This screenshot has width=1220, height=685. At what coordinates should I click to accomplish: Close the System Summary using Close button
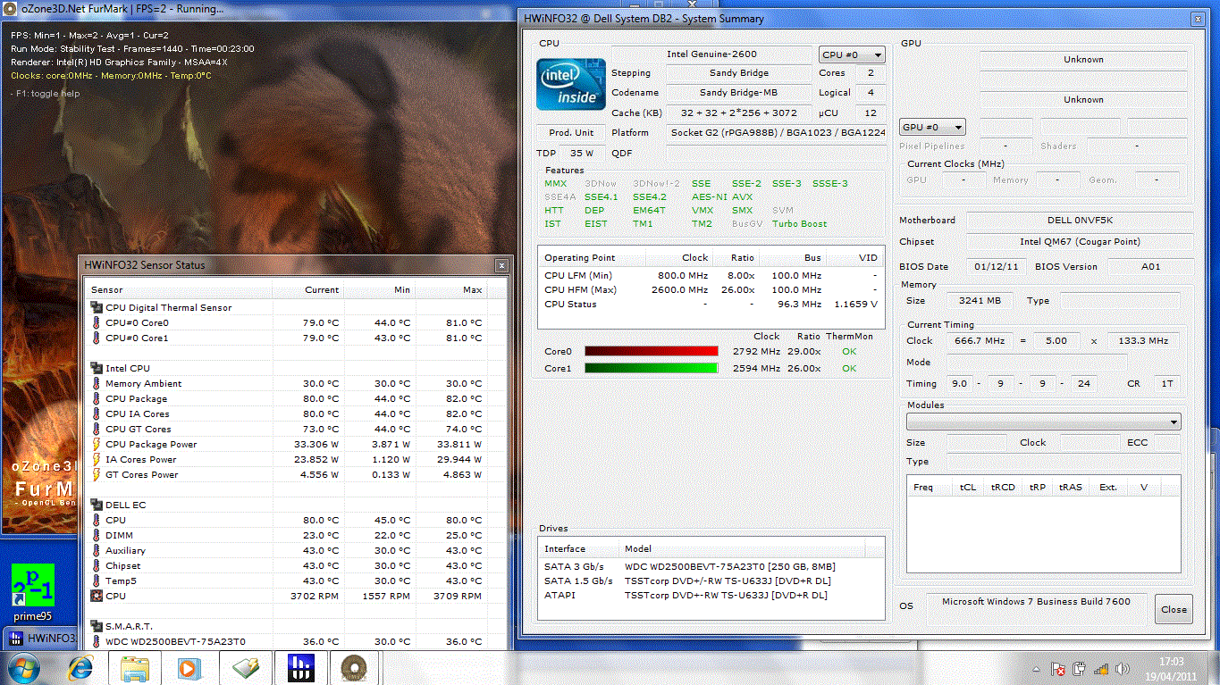(x=1174, y=610)
